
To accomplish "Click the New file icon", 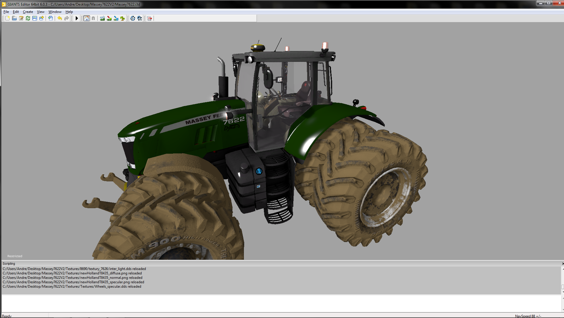I will pyautogui.click(x=7, y=18).
